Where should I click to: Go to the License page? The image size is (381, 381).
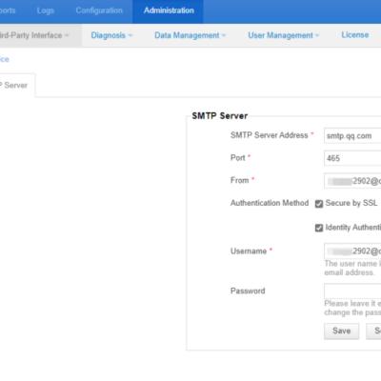click(x=355, y=35)
